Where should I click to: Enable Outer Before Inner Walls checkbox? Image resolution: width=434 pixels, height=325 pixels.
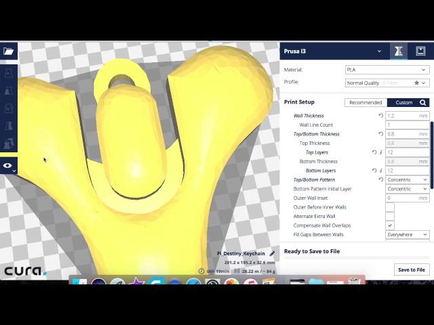tap(390, 207)
